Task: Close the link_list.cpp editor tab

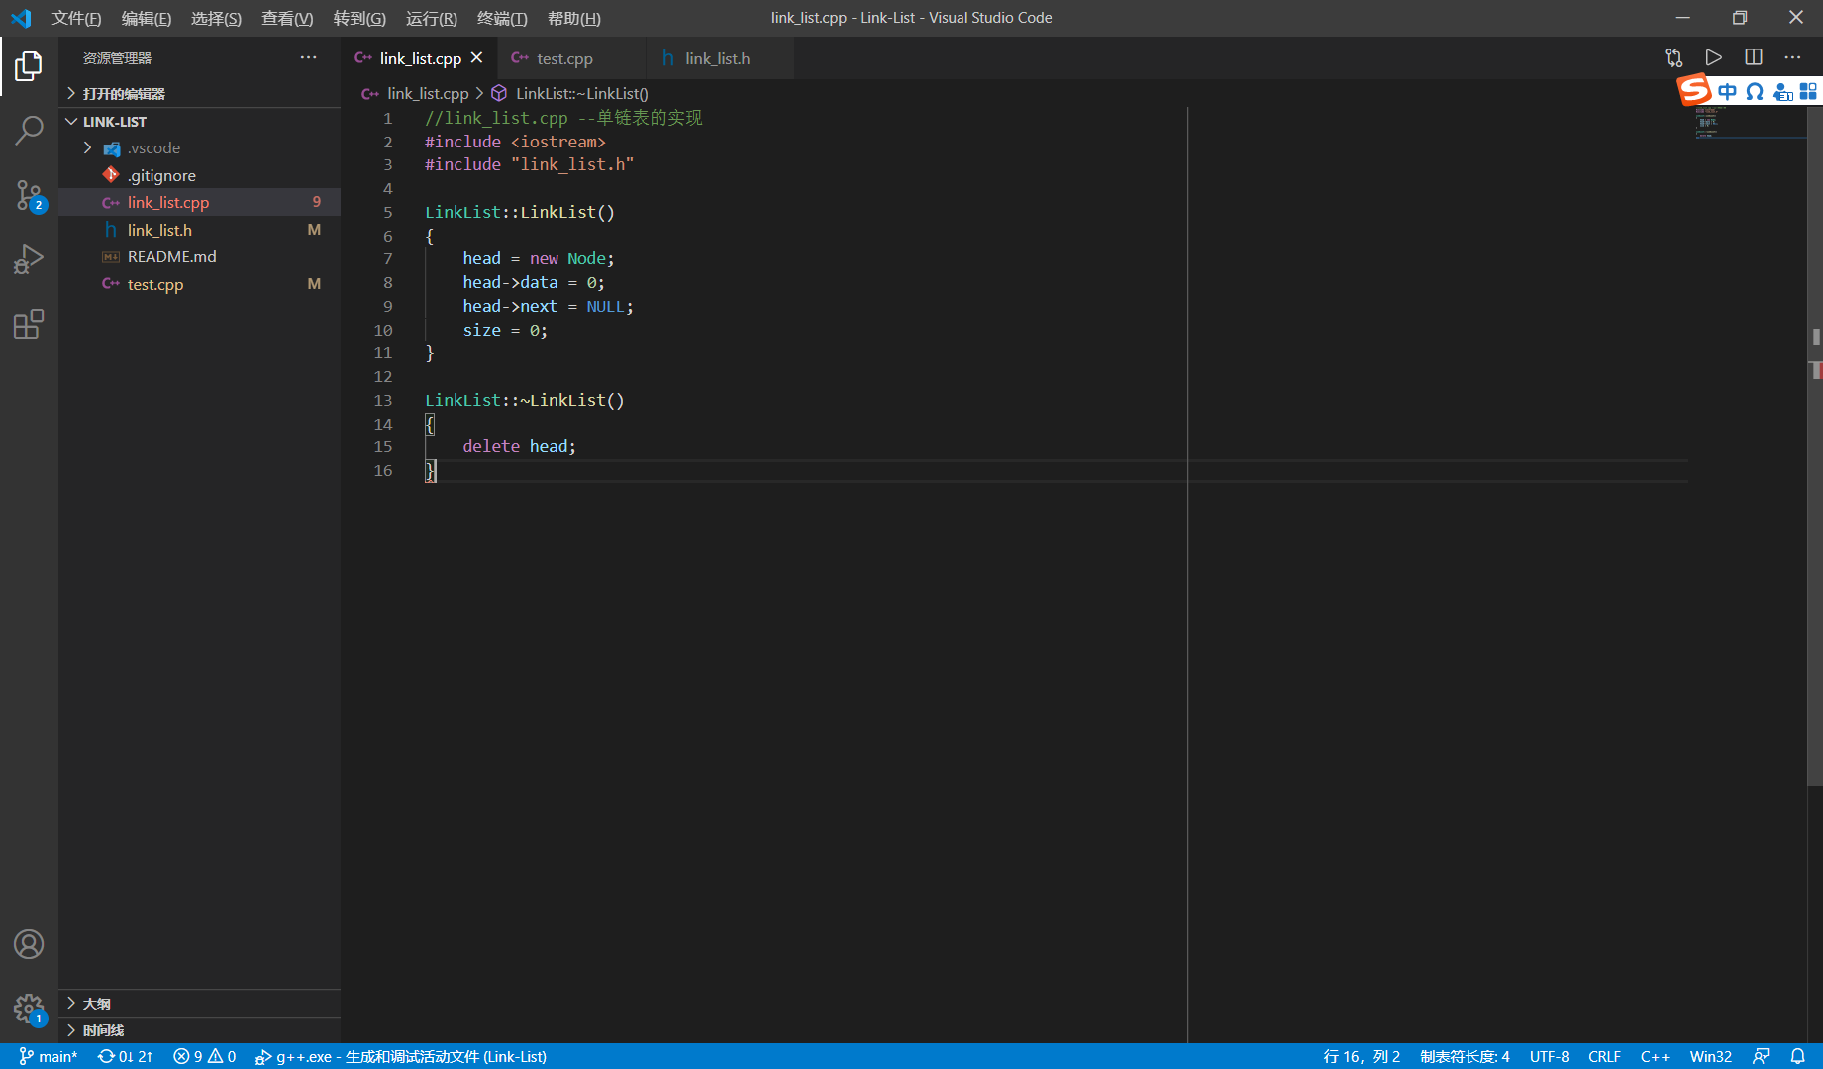Action: click(x=477, y=58)
